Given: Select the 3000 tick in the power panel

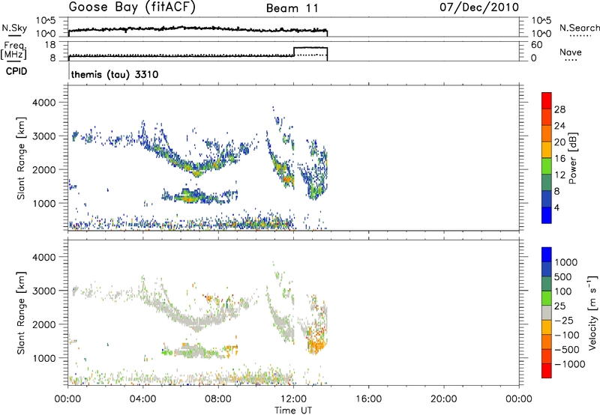Looking at the screenshot, I should coord(46,136).
